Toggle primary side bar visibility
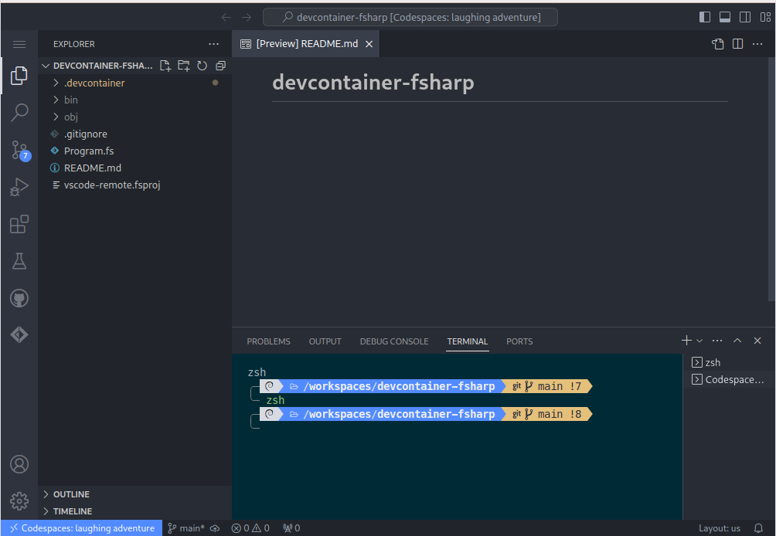The width and height of the screenshot is (776, 536). point(705,17)
